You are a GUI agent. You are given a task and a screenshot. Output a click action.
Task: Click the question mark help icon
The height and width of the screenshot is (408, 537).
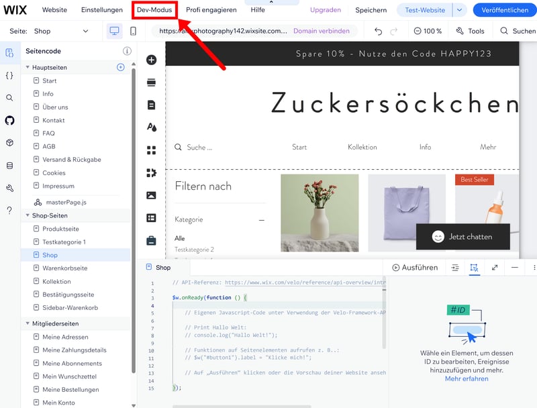[9, 210]
